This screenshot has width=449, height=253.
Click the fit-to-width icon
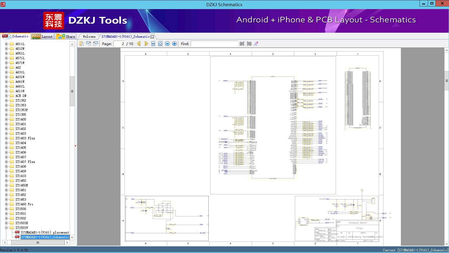pos(153,44)
